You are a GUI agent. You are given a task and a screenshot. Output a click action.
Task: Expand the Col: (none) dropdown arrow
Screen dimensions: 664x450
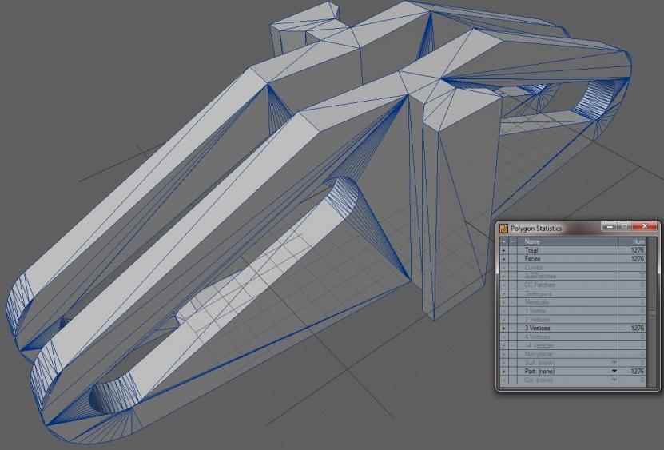click(x=614, y=380)
